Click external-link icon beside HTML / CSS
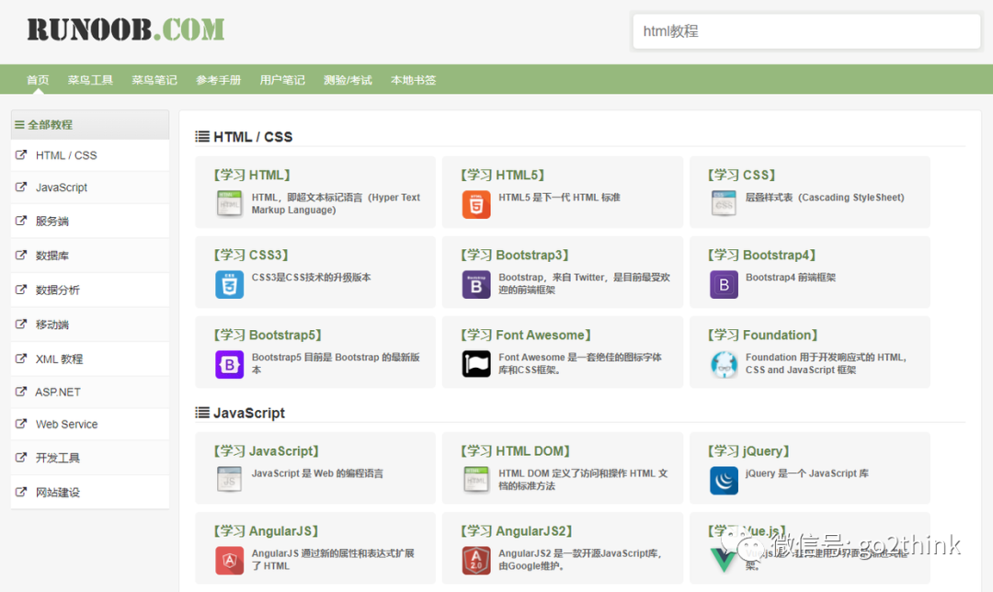Image resolution: width=993 pixels, height=592 pixels. pos(21,154)
